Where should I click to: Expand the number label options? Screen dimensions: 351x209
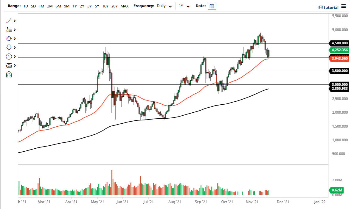point(15,57)
